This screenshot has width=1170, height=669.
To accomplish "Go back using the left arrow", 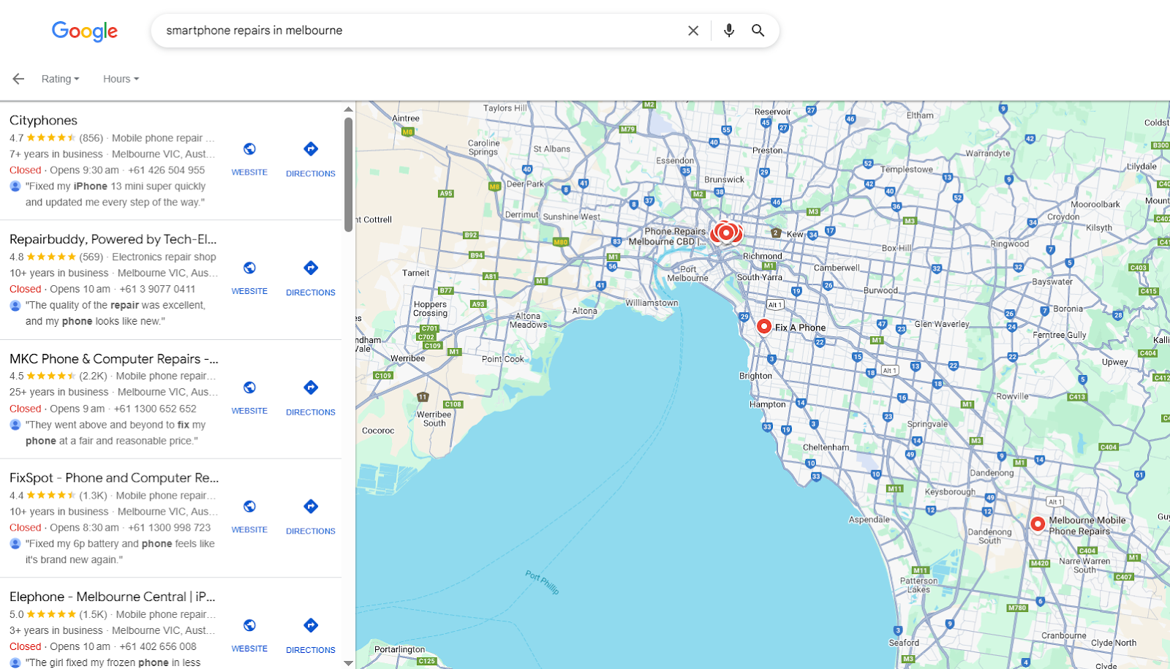I will (18, 79).
